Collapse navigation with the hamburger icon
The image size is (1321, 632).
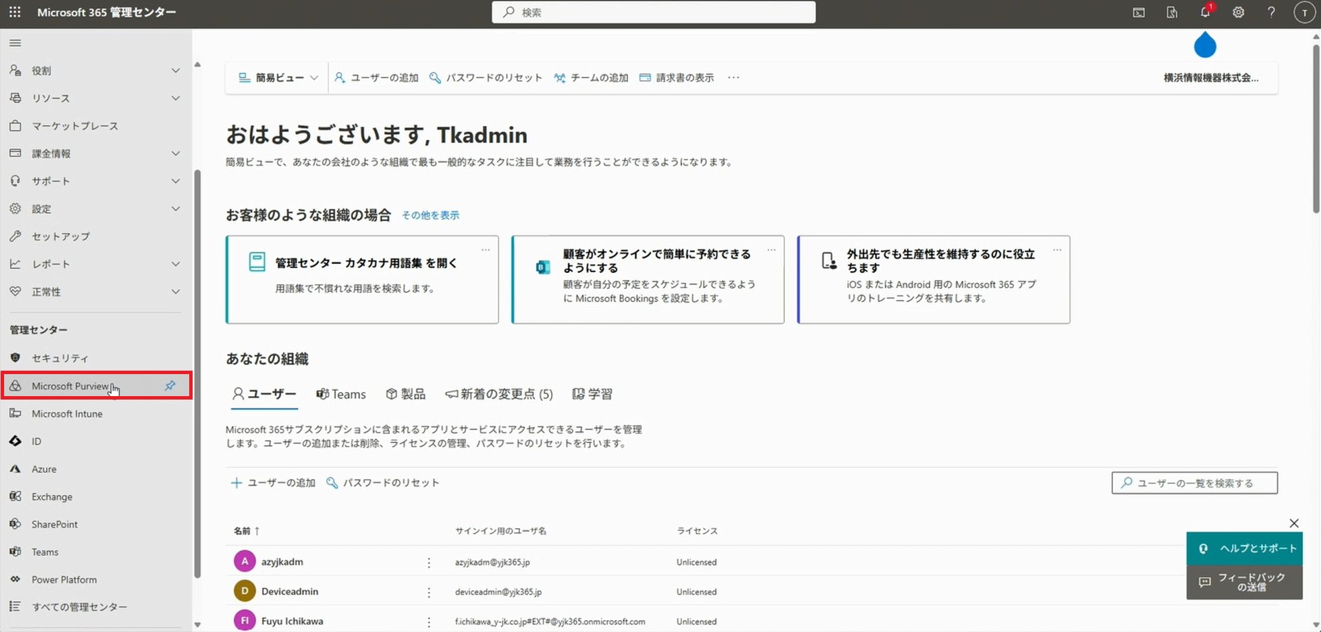tap(15, 43)
